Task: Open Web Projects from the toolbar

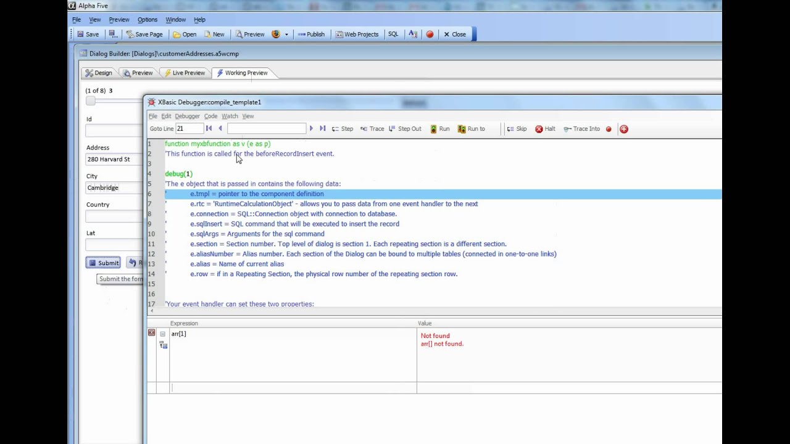Action: coord(357,35)
